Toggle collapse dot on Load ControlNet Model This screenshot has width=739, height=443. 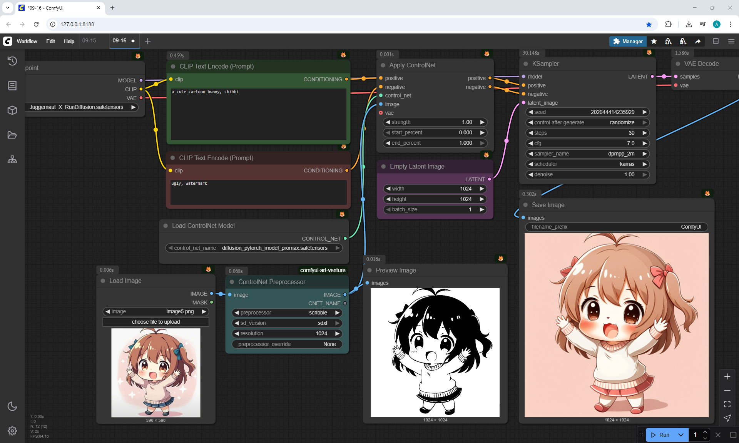[x=166, y=226]
